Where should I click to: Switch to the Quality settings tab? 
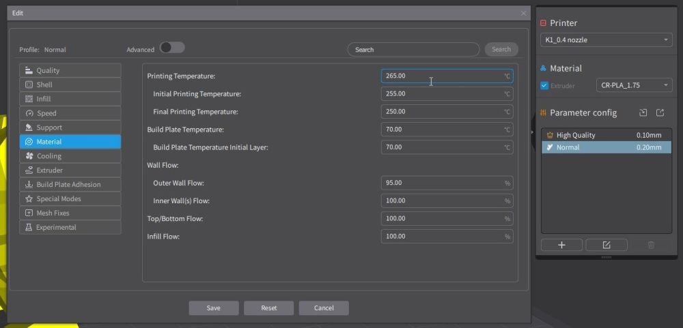click(x=70, y=70)
